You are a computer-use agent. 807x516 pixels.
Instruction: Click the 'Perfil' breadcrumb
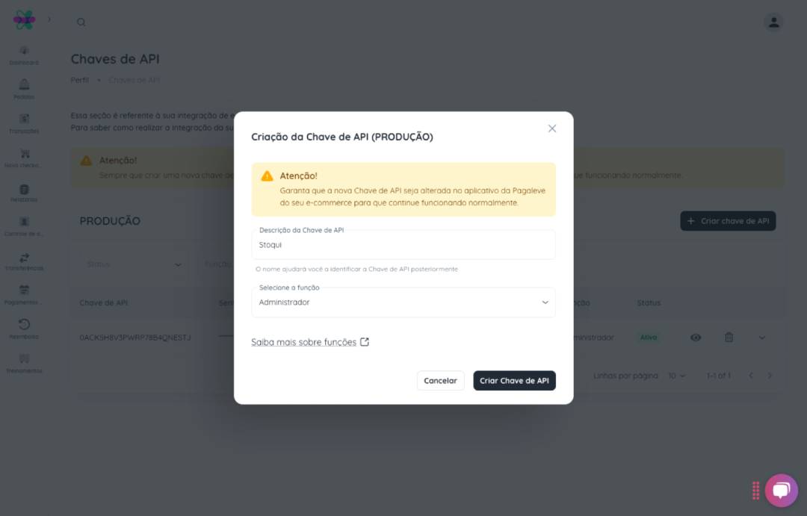click(80, 80)
